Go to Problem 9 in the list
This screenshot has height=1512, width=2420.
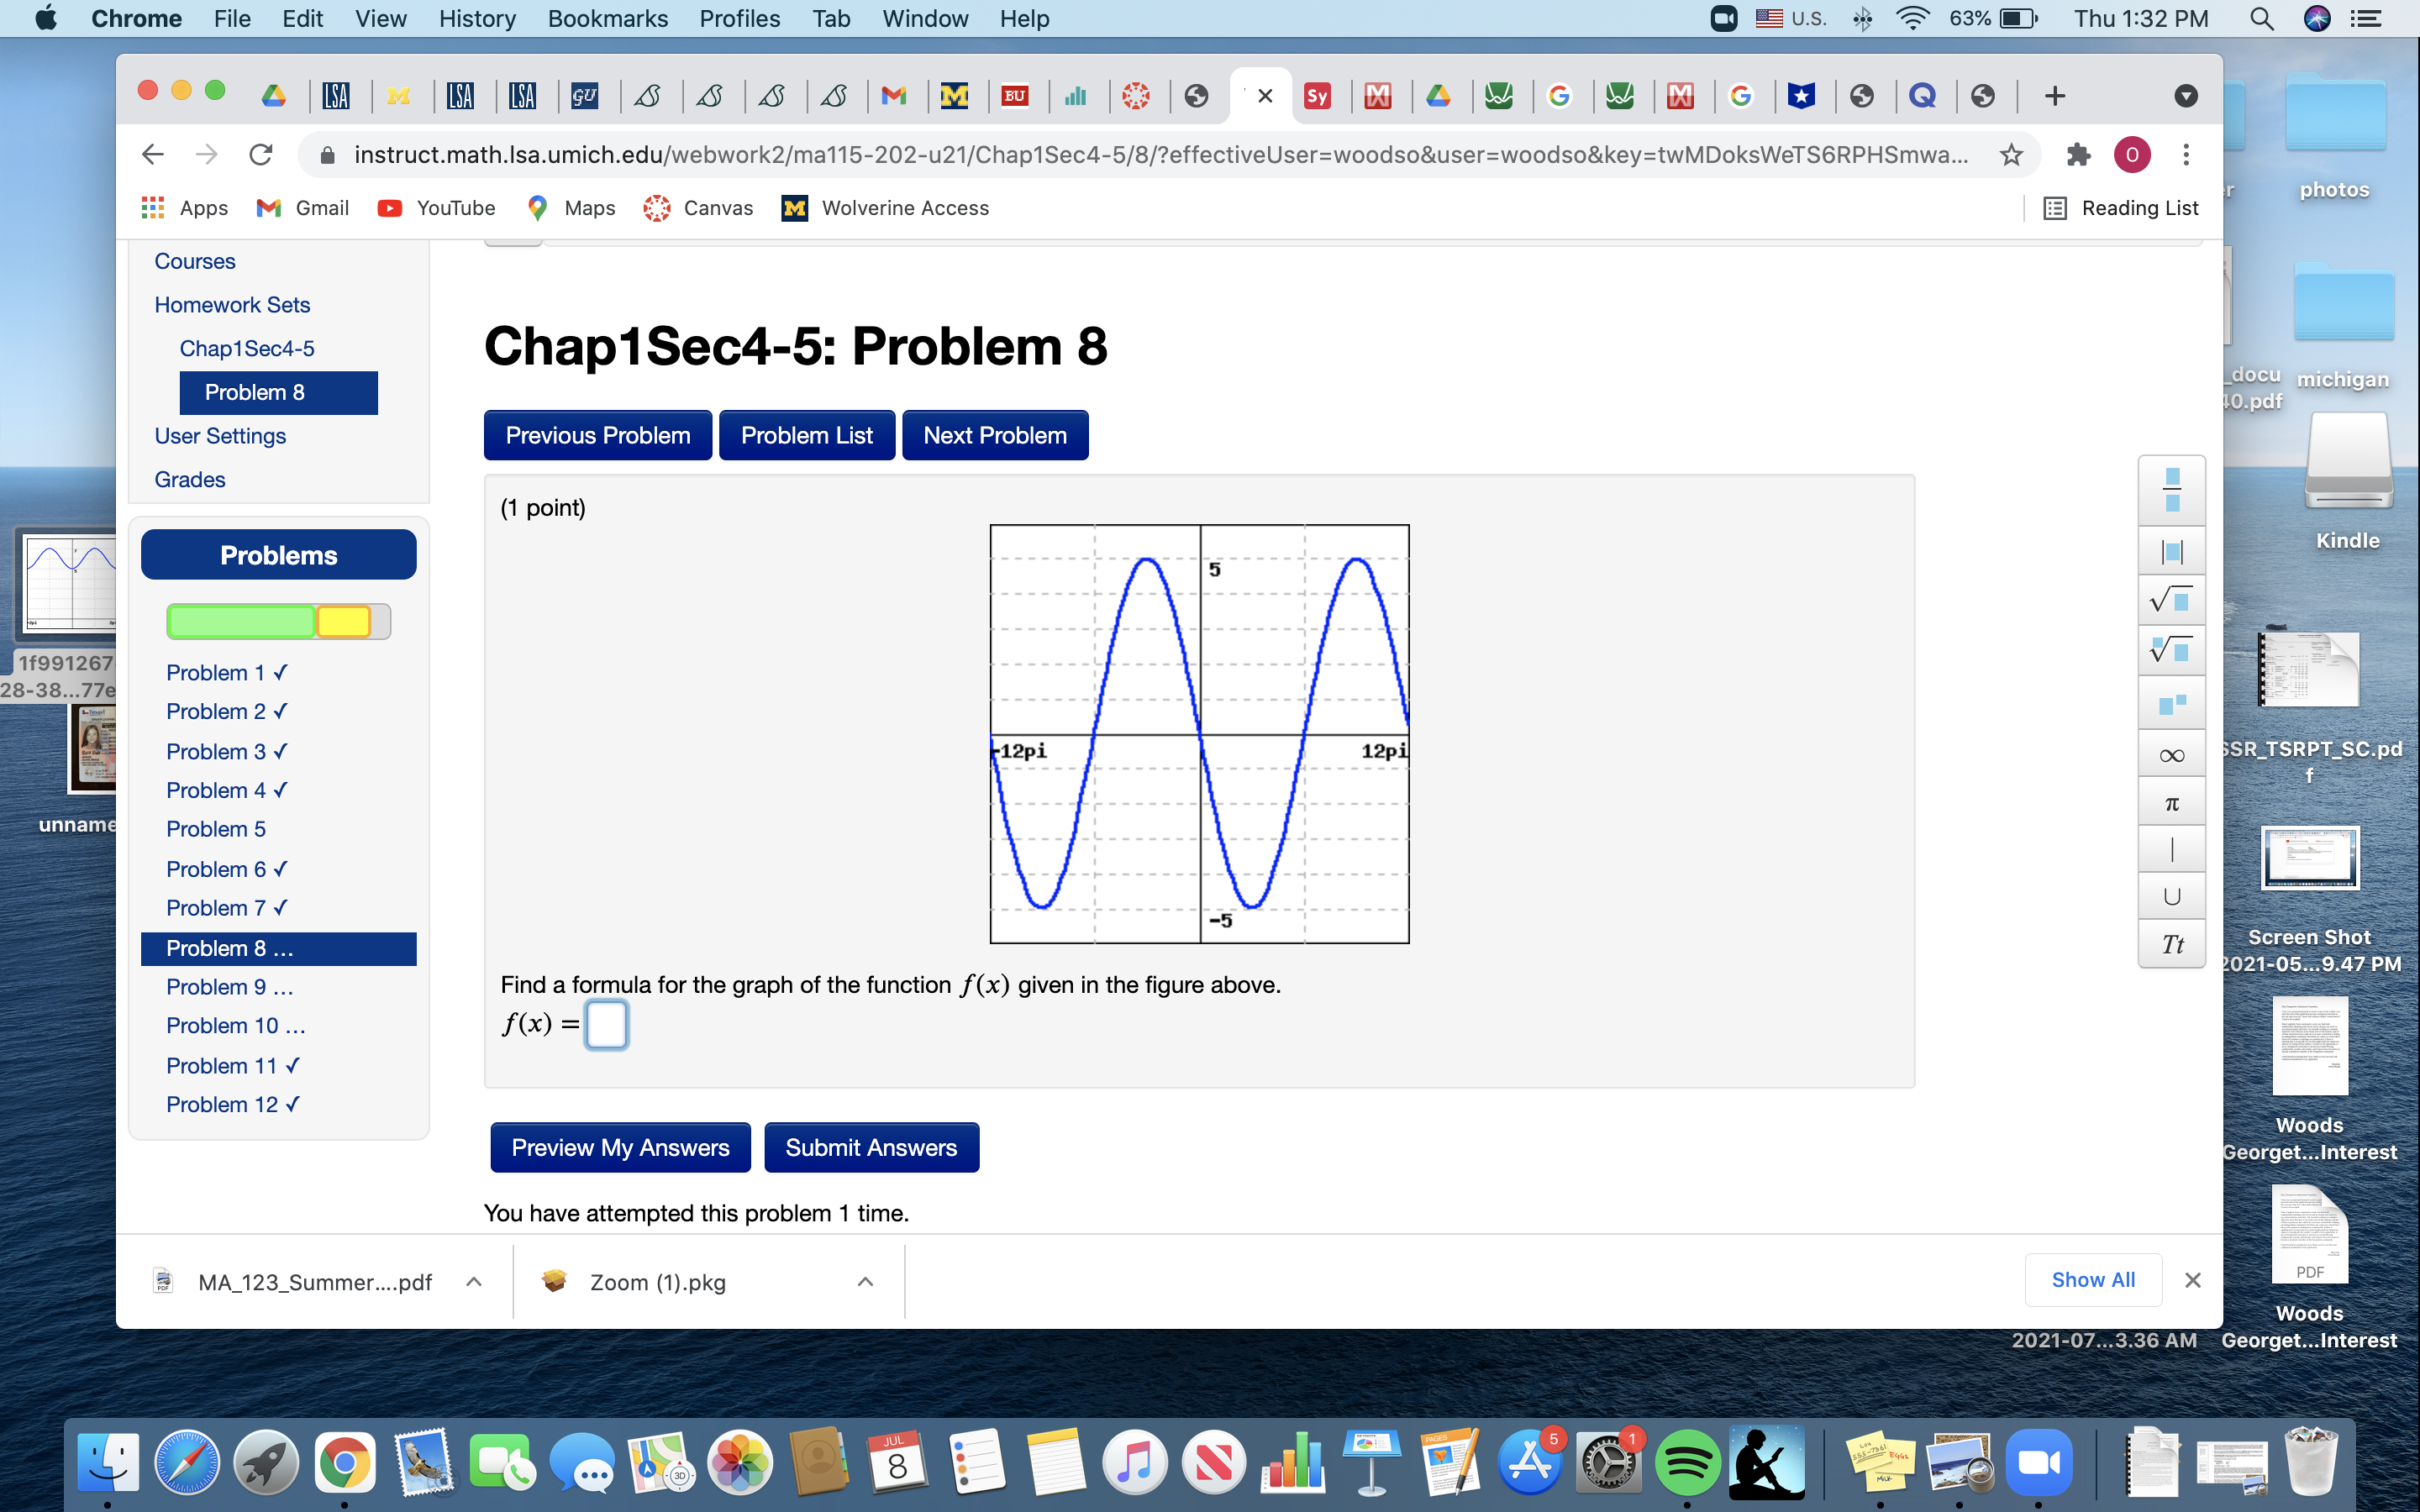[x=229, y=987]
